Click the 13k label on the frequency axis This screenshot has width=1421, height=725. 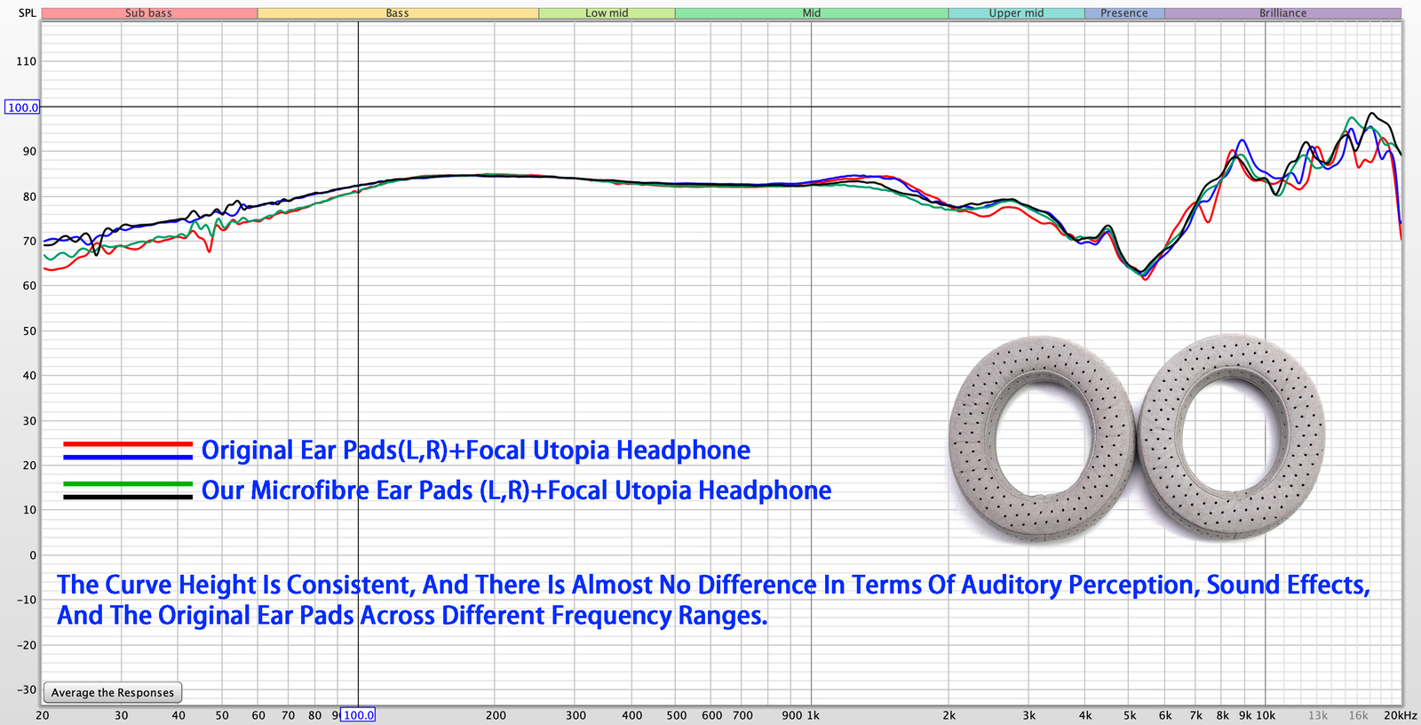[1318, 715]
